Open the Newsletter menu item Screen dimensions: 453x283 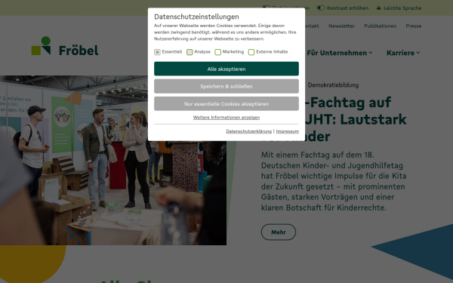[341, 26]
